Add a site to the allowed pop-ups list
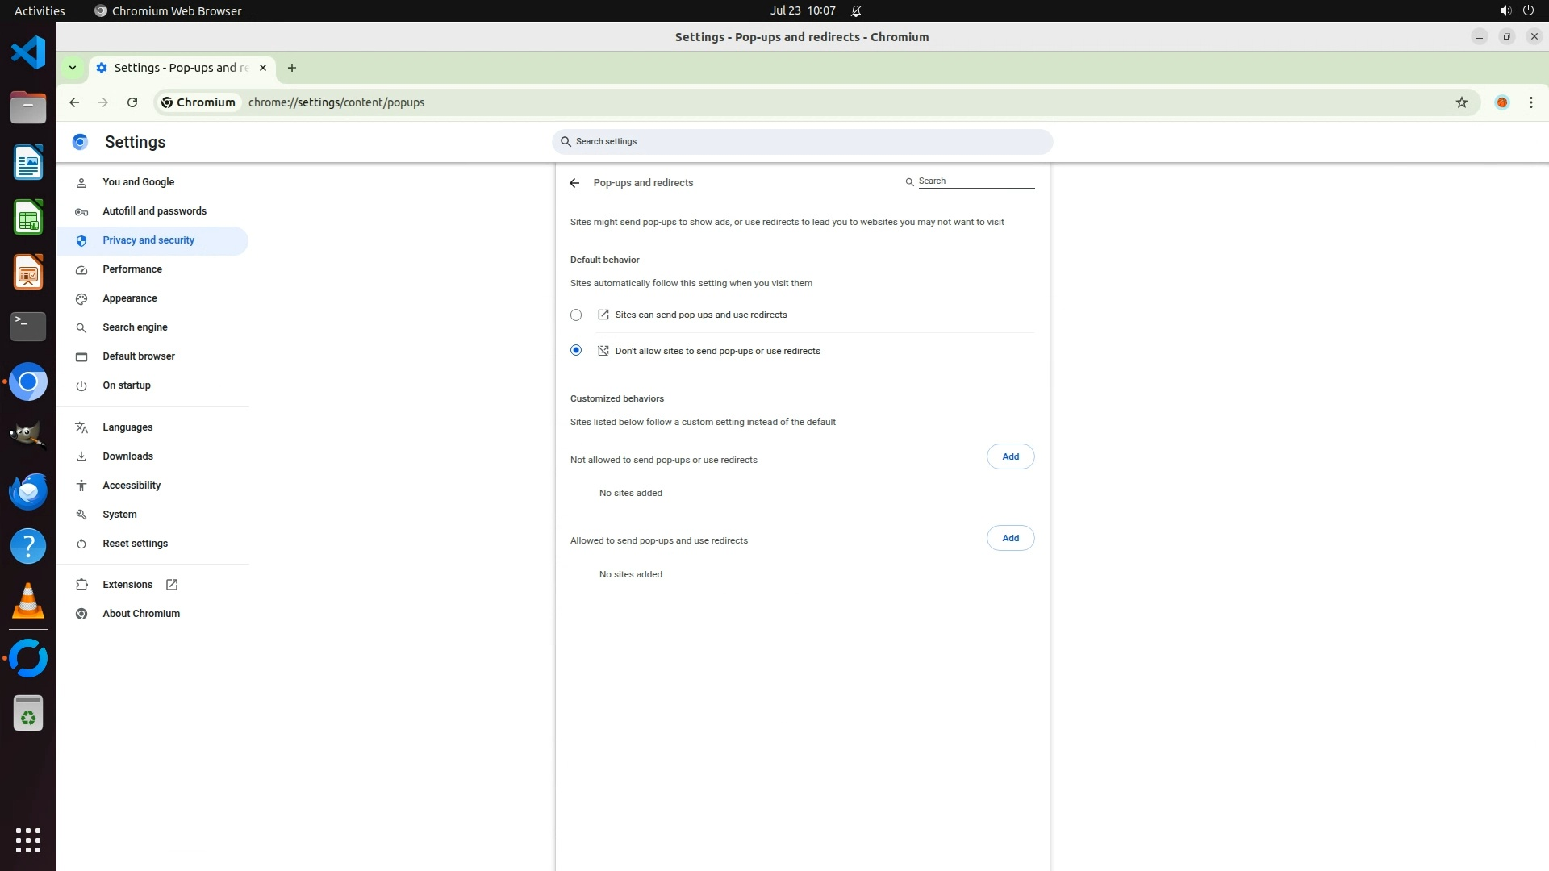This screenshot has width=1549, height=871. [1010, 538]
